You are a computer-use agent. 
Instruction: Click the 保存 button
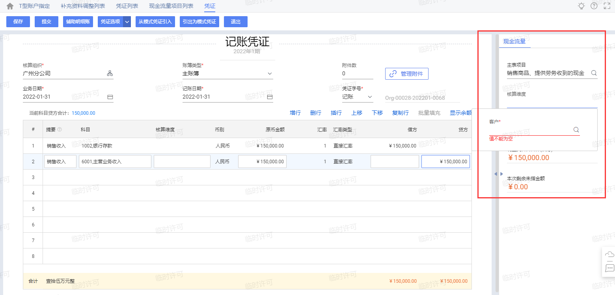[18, 22]
